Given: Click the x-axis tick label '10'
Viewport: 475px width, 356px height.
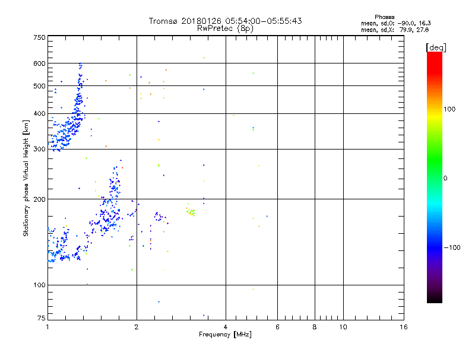Looking at the screenshot, I should [x=343, y=327].
